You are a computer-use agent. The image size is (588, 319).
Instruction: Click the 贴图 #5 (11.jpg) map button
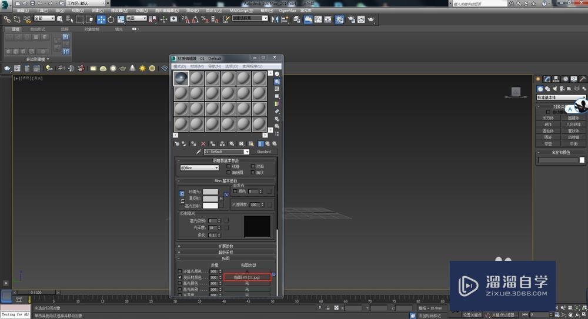tap(247, 277)
